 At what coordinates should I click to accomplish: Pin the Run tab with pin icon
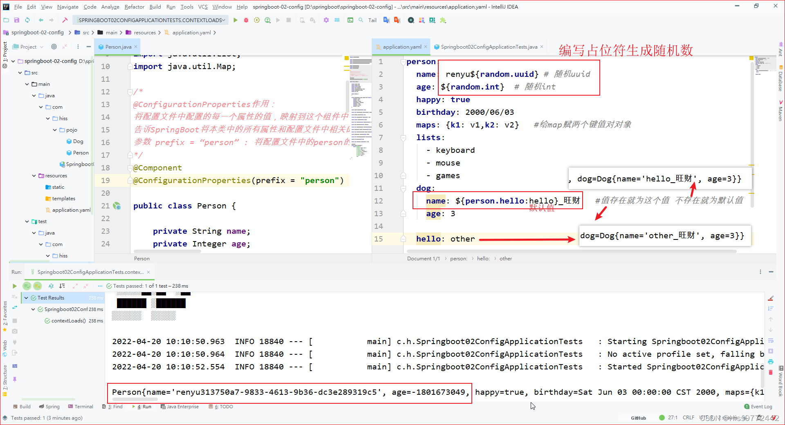pyautogui.click(x=15, y=379)
